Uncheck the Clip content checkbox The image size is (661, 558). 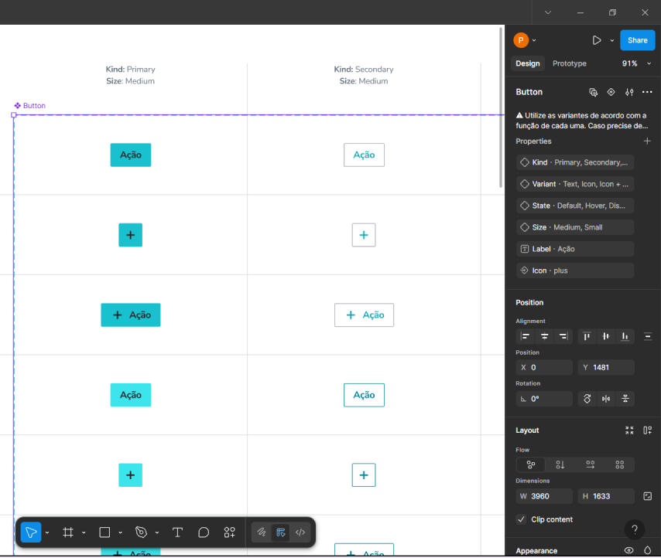pyautogui.click(x=522, y=519)
